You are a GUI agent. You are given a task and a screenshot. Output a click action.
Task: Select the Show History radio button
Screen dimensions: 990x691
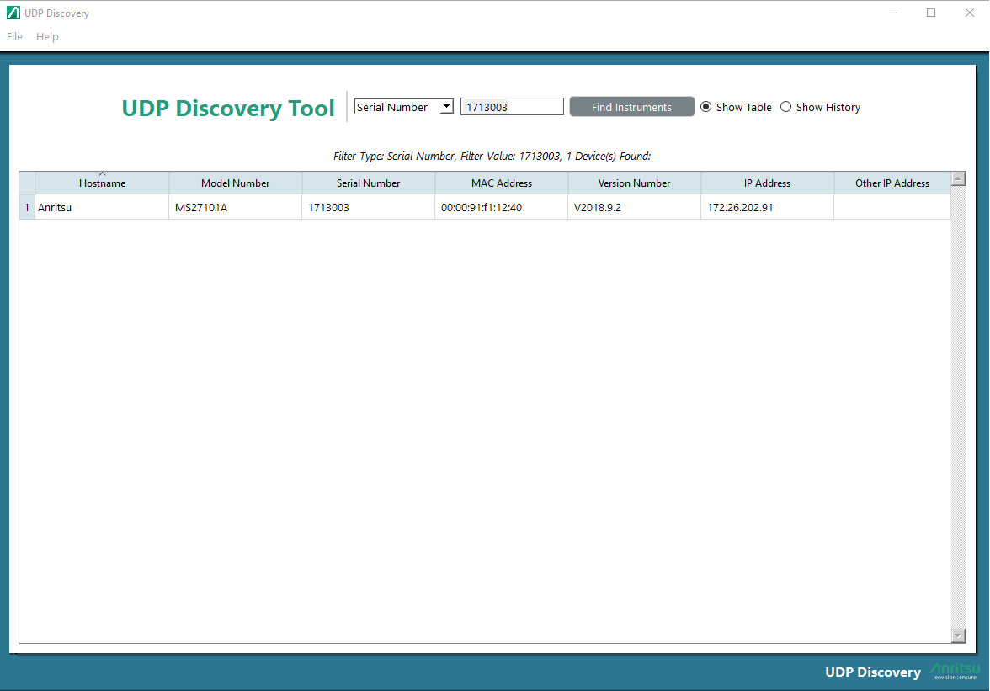point(786,107)
